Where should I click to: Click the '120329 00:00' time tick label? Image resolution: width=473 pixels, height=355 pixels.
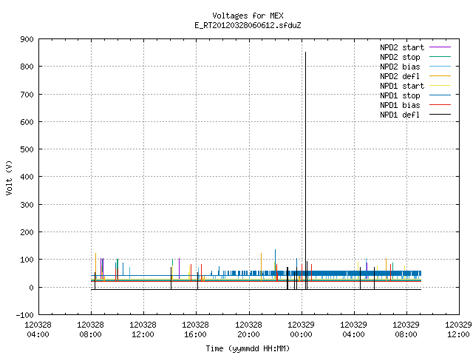pyautogui.click(x=301, y=330)
